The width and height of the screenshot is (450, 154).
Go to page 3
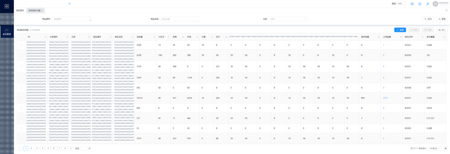tap(37, 148)
